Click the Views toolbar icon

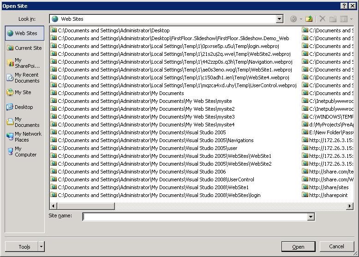(344, 19)
